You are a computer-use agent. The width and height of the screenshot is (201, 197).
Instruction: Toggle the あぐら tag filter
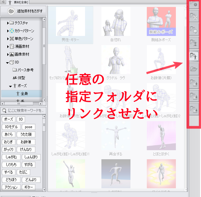[8, 134]
